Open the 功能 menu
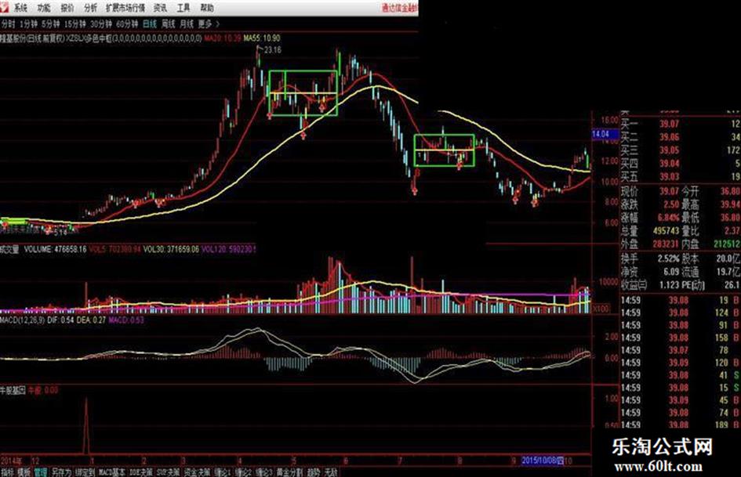741x477 pixels. point(43,8)
